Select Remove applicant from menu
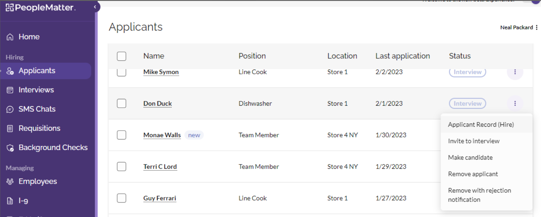Image resolution: width=541 pixels, height=217 pixels. (x=473, y=174)
